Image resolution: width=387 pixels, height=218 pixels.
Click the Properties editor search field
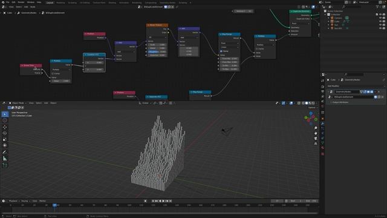(354, 74)
